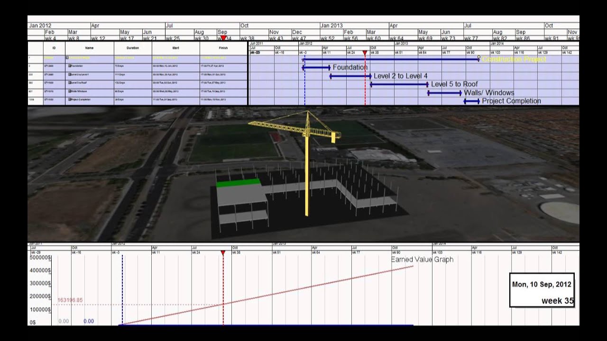Viewport: 607px width, 341px height.
Task: Click the "500000$" axis label
Action: [x=40, y=258]
